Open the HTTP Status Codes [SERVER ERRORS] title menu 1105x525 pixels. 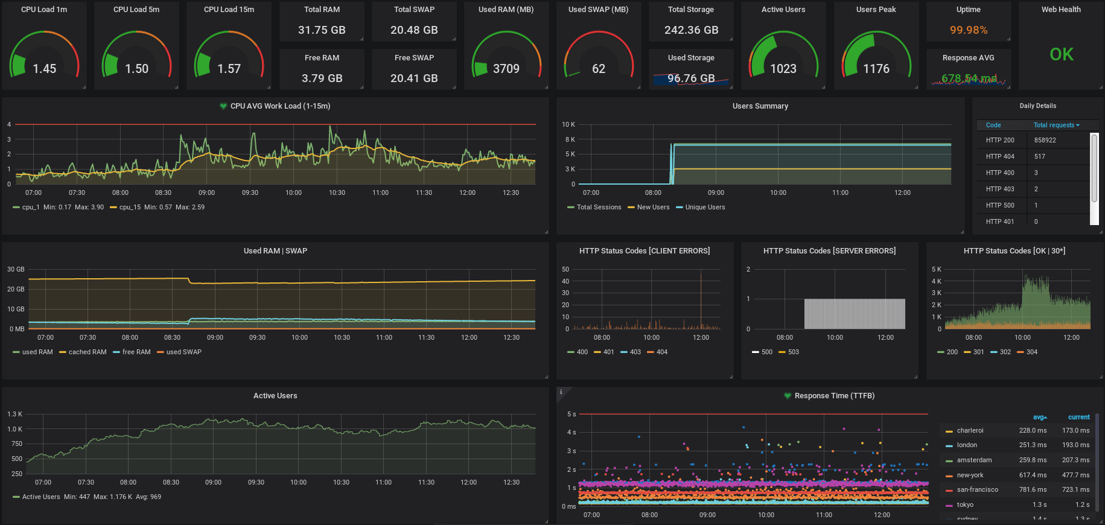(829, 251)
